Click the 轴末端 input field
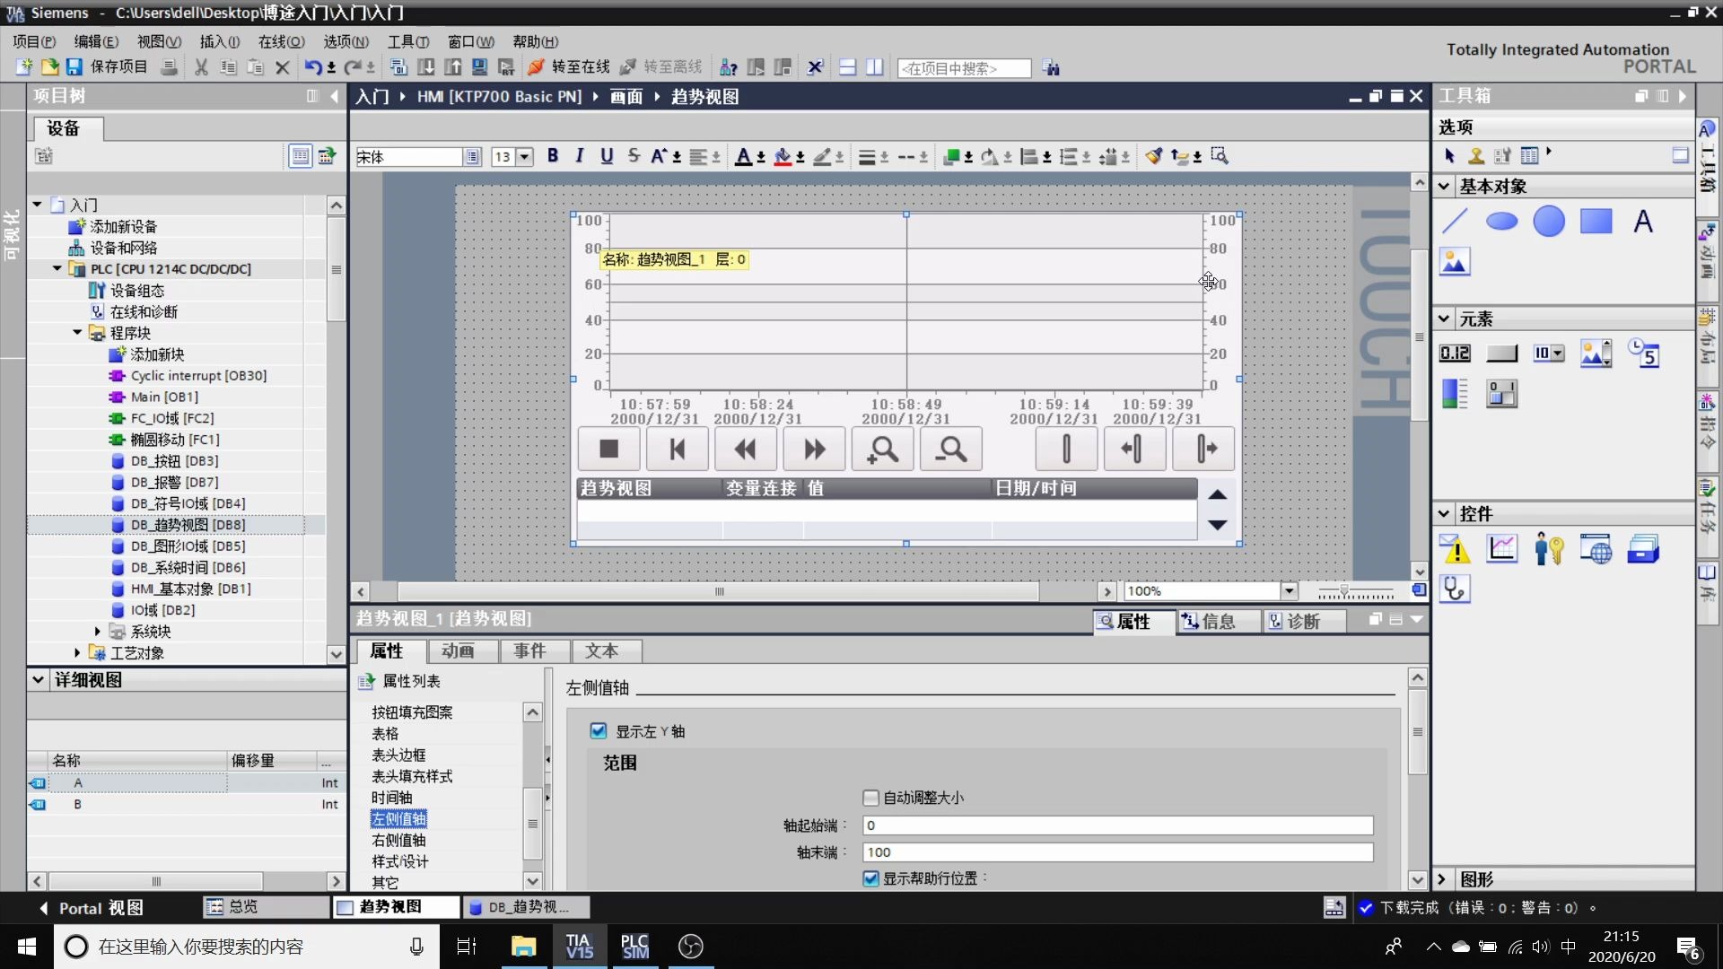 pos(1117,852)
